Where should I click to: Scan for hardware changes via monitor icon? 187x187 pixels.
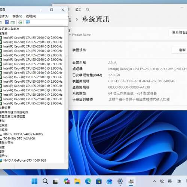click(28, 22)
